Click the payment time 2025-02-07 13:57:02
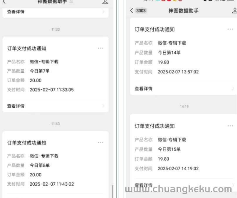 click(x=178, y=72)
